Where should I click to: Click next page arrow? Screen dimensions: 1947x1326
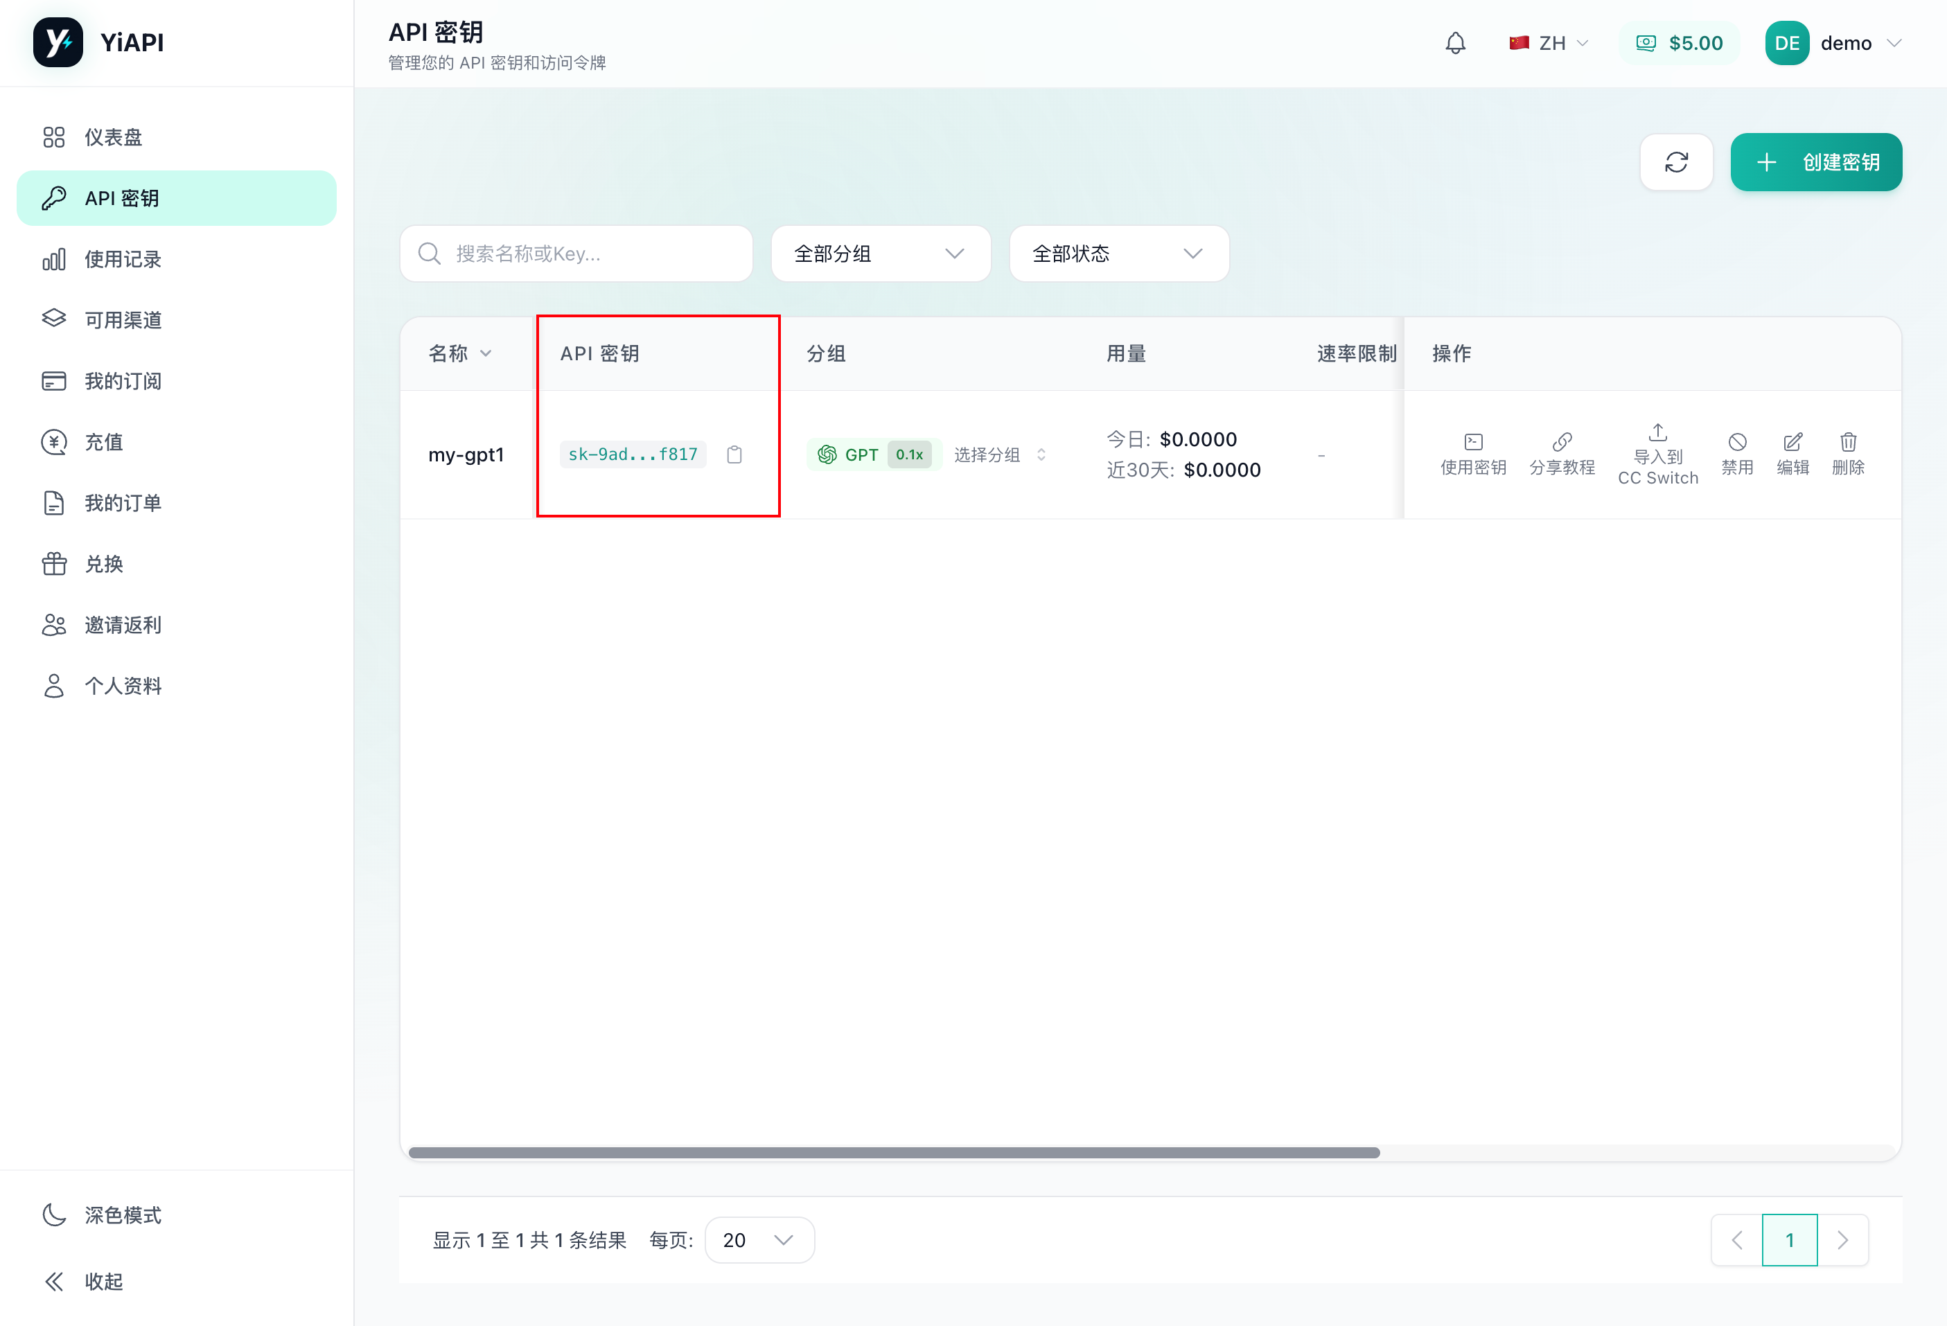tap(1842, 1239)
